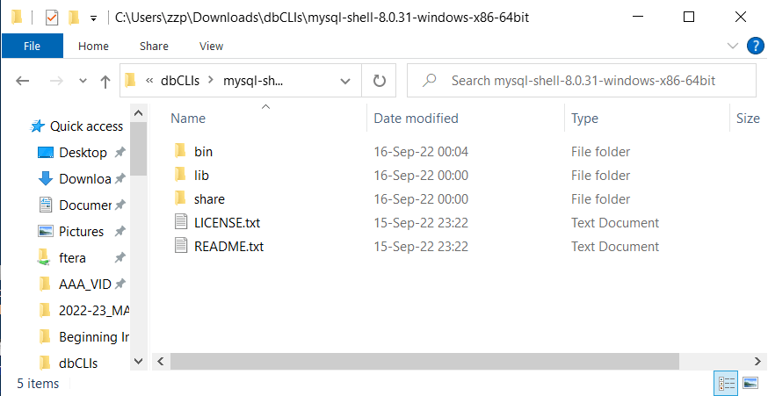Screen dimensions: 768x396
Task: Click horizontal scrollbar right arrow
Action: pos(757,362)
